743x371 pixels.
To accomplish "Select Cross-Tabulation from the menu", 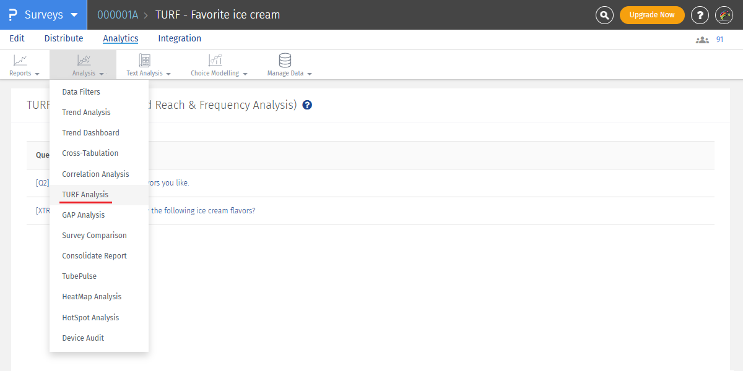I will coord(90,153).
